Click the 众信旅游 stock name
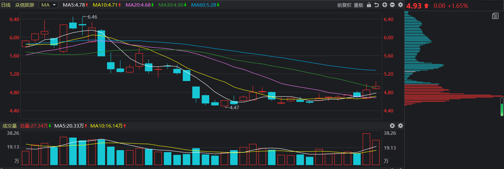The height and width of the screenshot is (169, 504). (x=25, y=5)
